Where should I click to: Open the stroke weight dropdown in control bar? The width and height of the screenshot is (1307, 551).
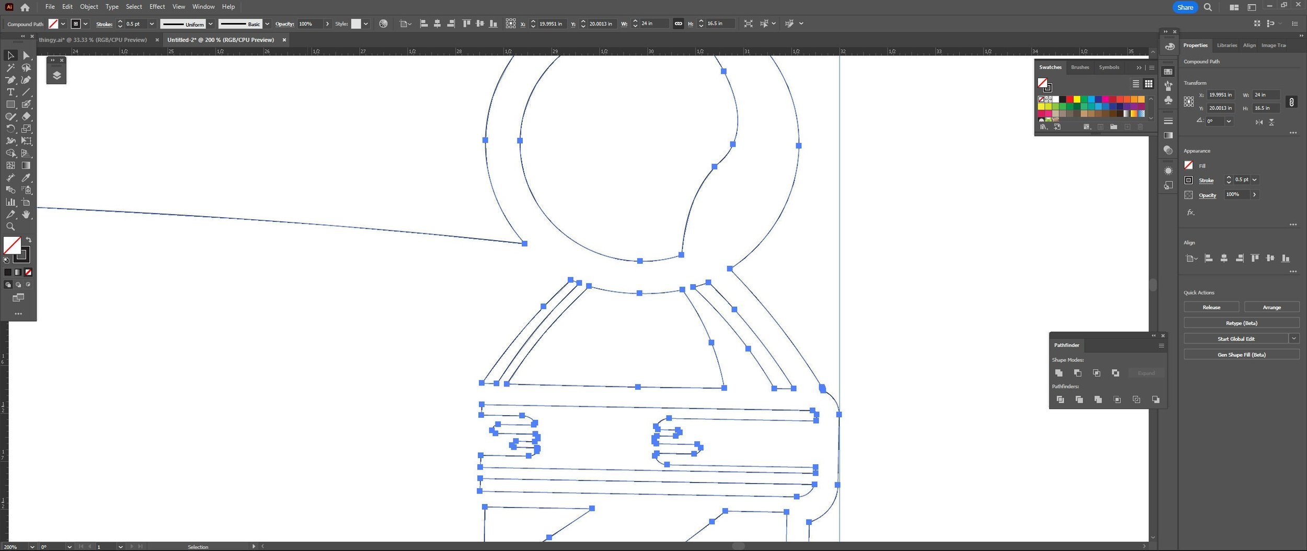152,24
